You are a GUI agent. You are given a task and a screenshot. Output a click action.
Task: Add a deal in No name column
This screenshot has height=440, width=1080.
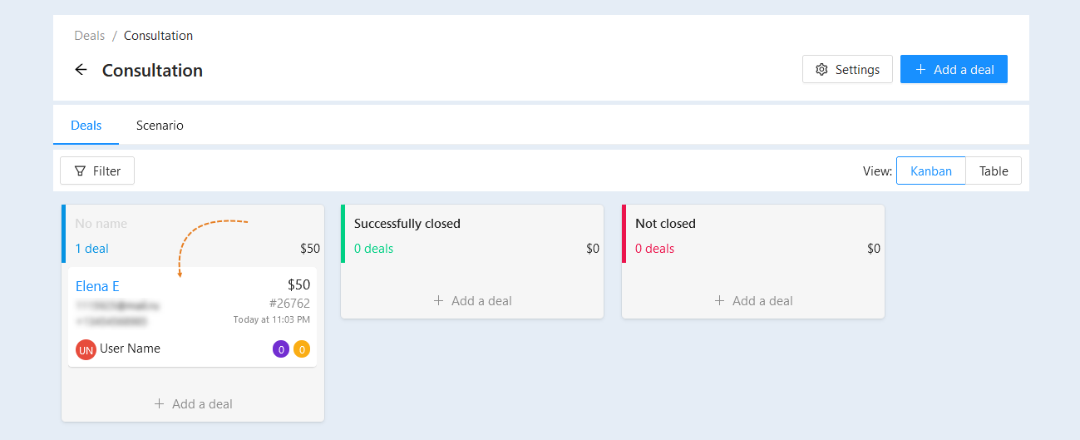[x=193, y=404]
